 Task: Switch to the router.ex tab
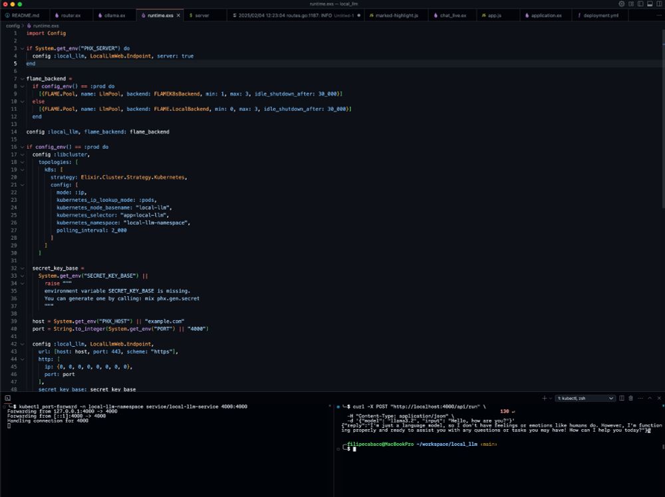point(70,15)
